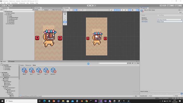
Task: Click Resources in the project breadcrumb
Action: 28,65
